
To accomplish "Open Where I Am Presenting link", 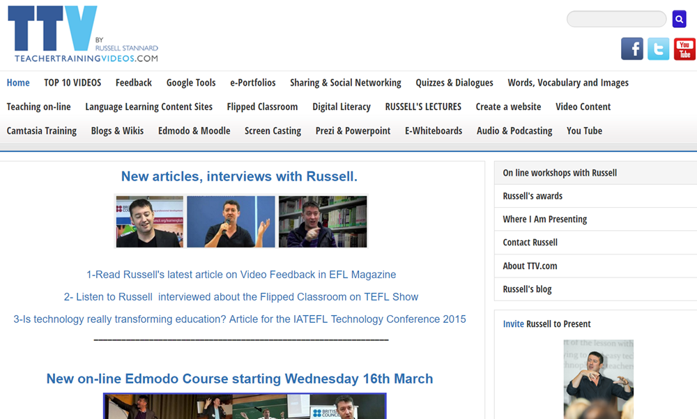I will [596, 219].
